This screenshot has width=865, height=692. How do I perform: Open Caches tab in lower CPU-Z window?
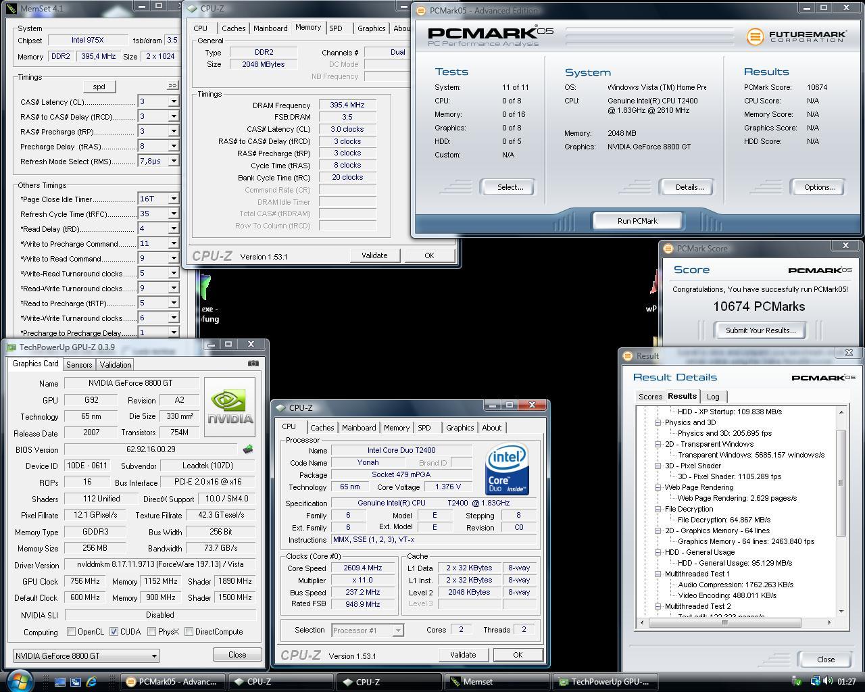322,428
